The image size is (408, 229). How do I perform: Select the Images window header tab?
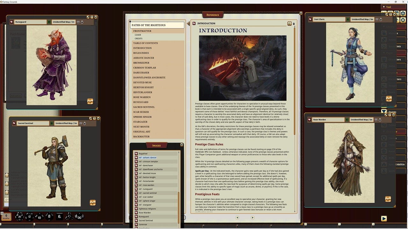click(156, 145)
